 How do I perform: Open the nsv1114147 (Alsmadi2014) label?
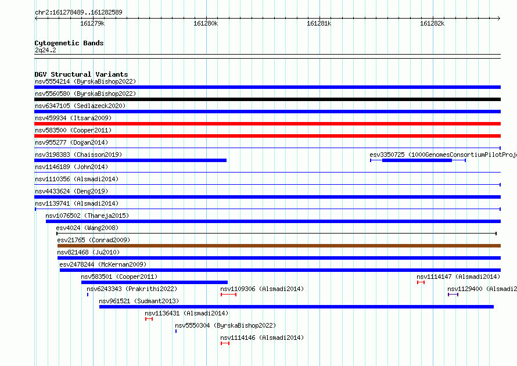coord(458,277)
